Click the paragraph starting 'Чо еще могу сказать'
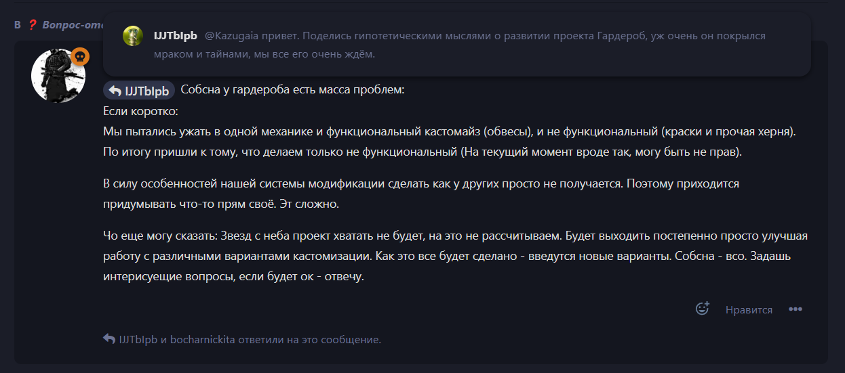Viewport: 845px width, 373px height. [x=455, y=257]
